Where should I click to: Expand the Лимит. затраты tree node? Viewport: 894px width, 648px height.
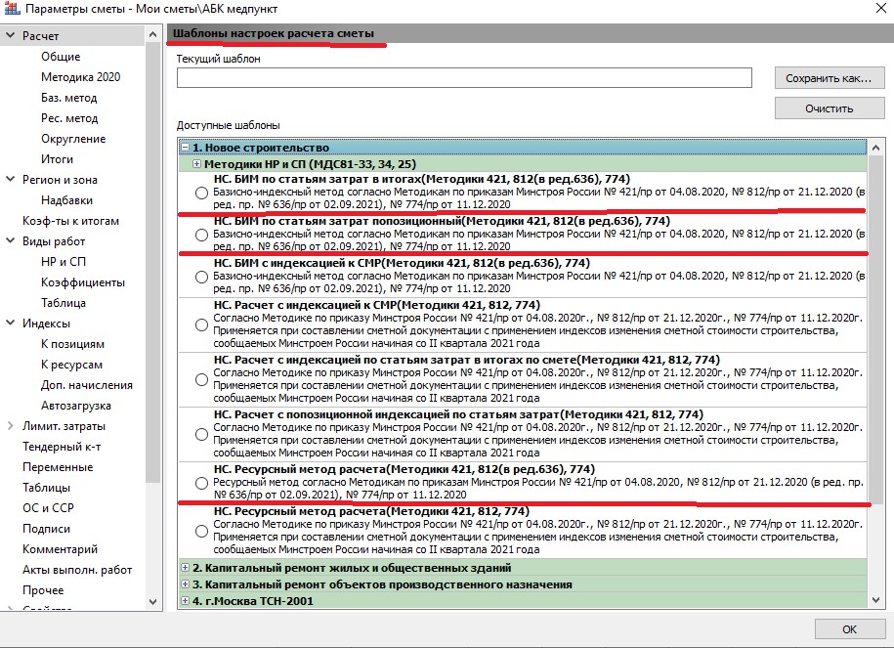[x=11, y=426]
